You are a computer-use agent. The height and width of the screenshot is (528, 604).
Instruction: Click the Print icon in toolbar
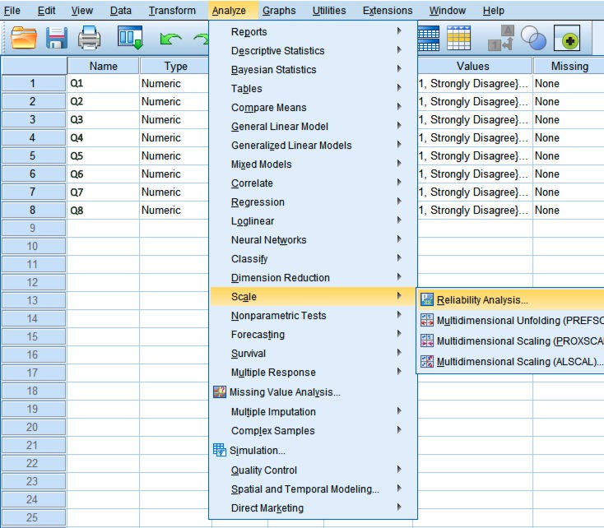point(90,38)
